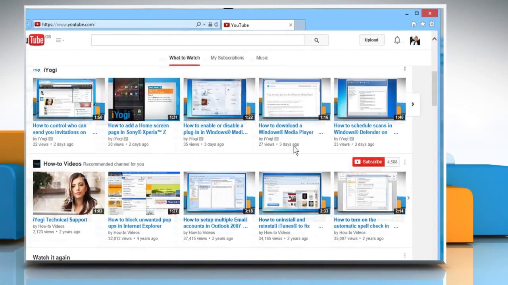508x285 pixels.
Task: Click the iYogi channel icon
Action: [x=37, y=70]
